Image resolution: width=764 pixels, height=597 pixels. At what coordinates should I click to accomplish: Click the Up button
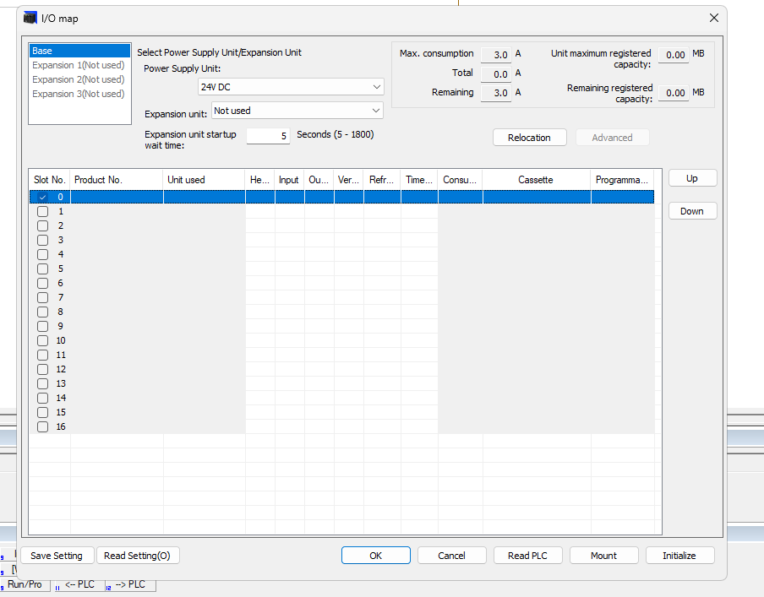692,178
